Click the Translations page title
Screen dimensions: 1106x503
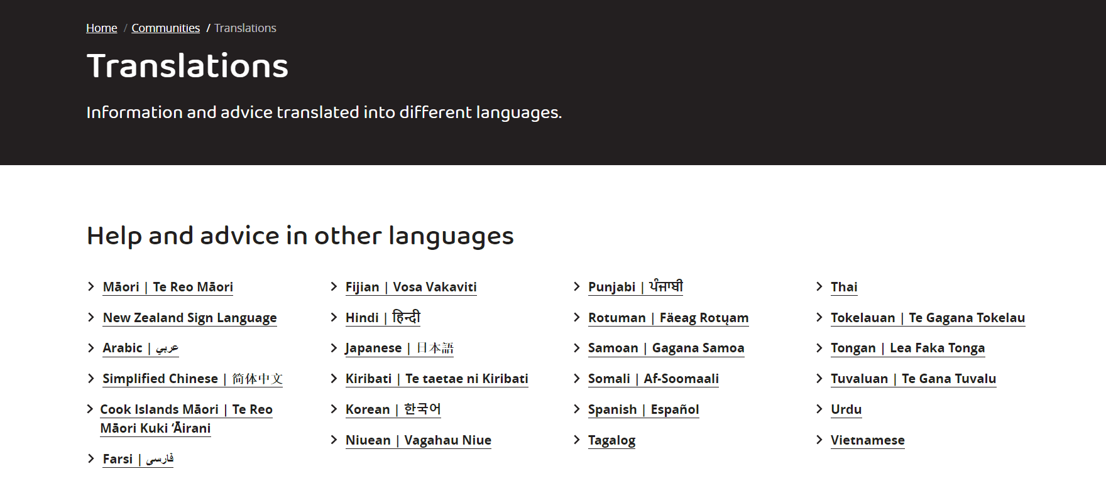[187, 66]
